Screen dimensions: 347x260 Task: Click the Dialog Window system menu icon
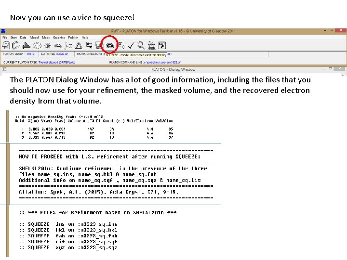click(x=4, y=69)
